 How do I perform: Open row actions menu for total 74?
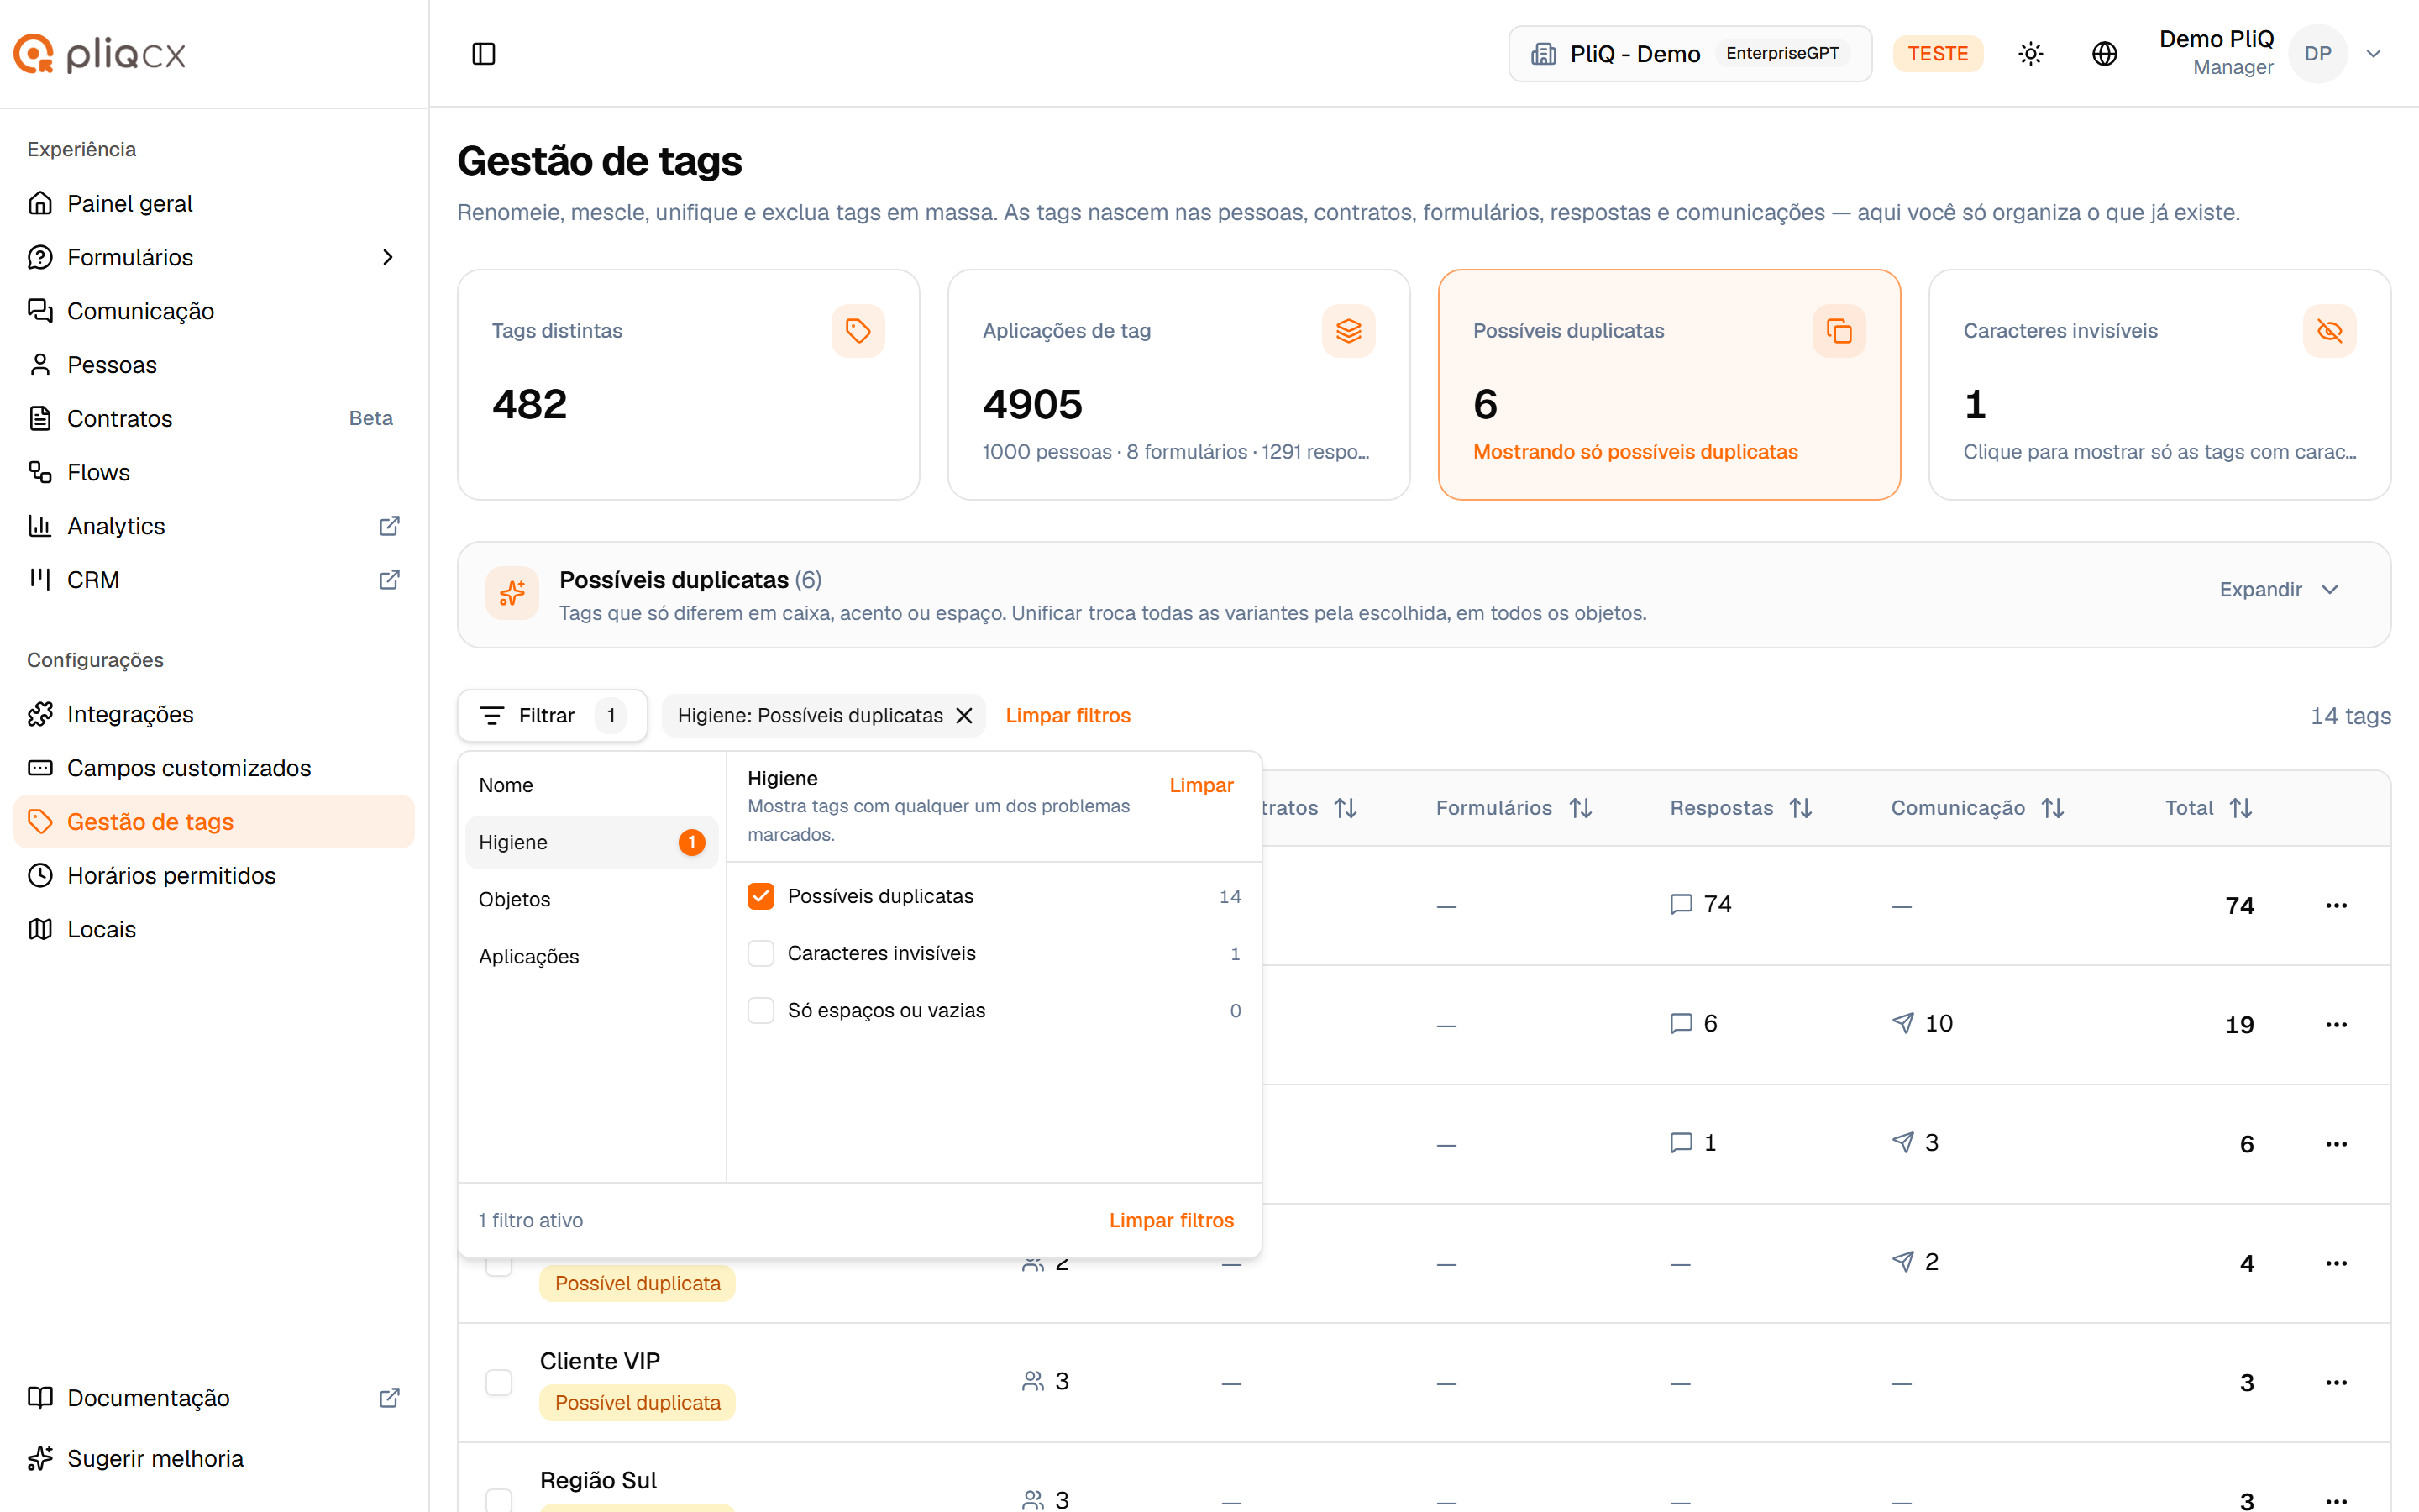click(2336, 906)
